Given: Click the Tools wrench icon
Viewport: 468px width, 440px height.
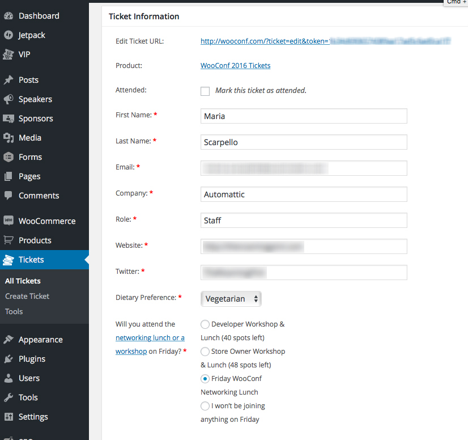Looking at the screenshot, I should [8, 397].
